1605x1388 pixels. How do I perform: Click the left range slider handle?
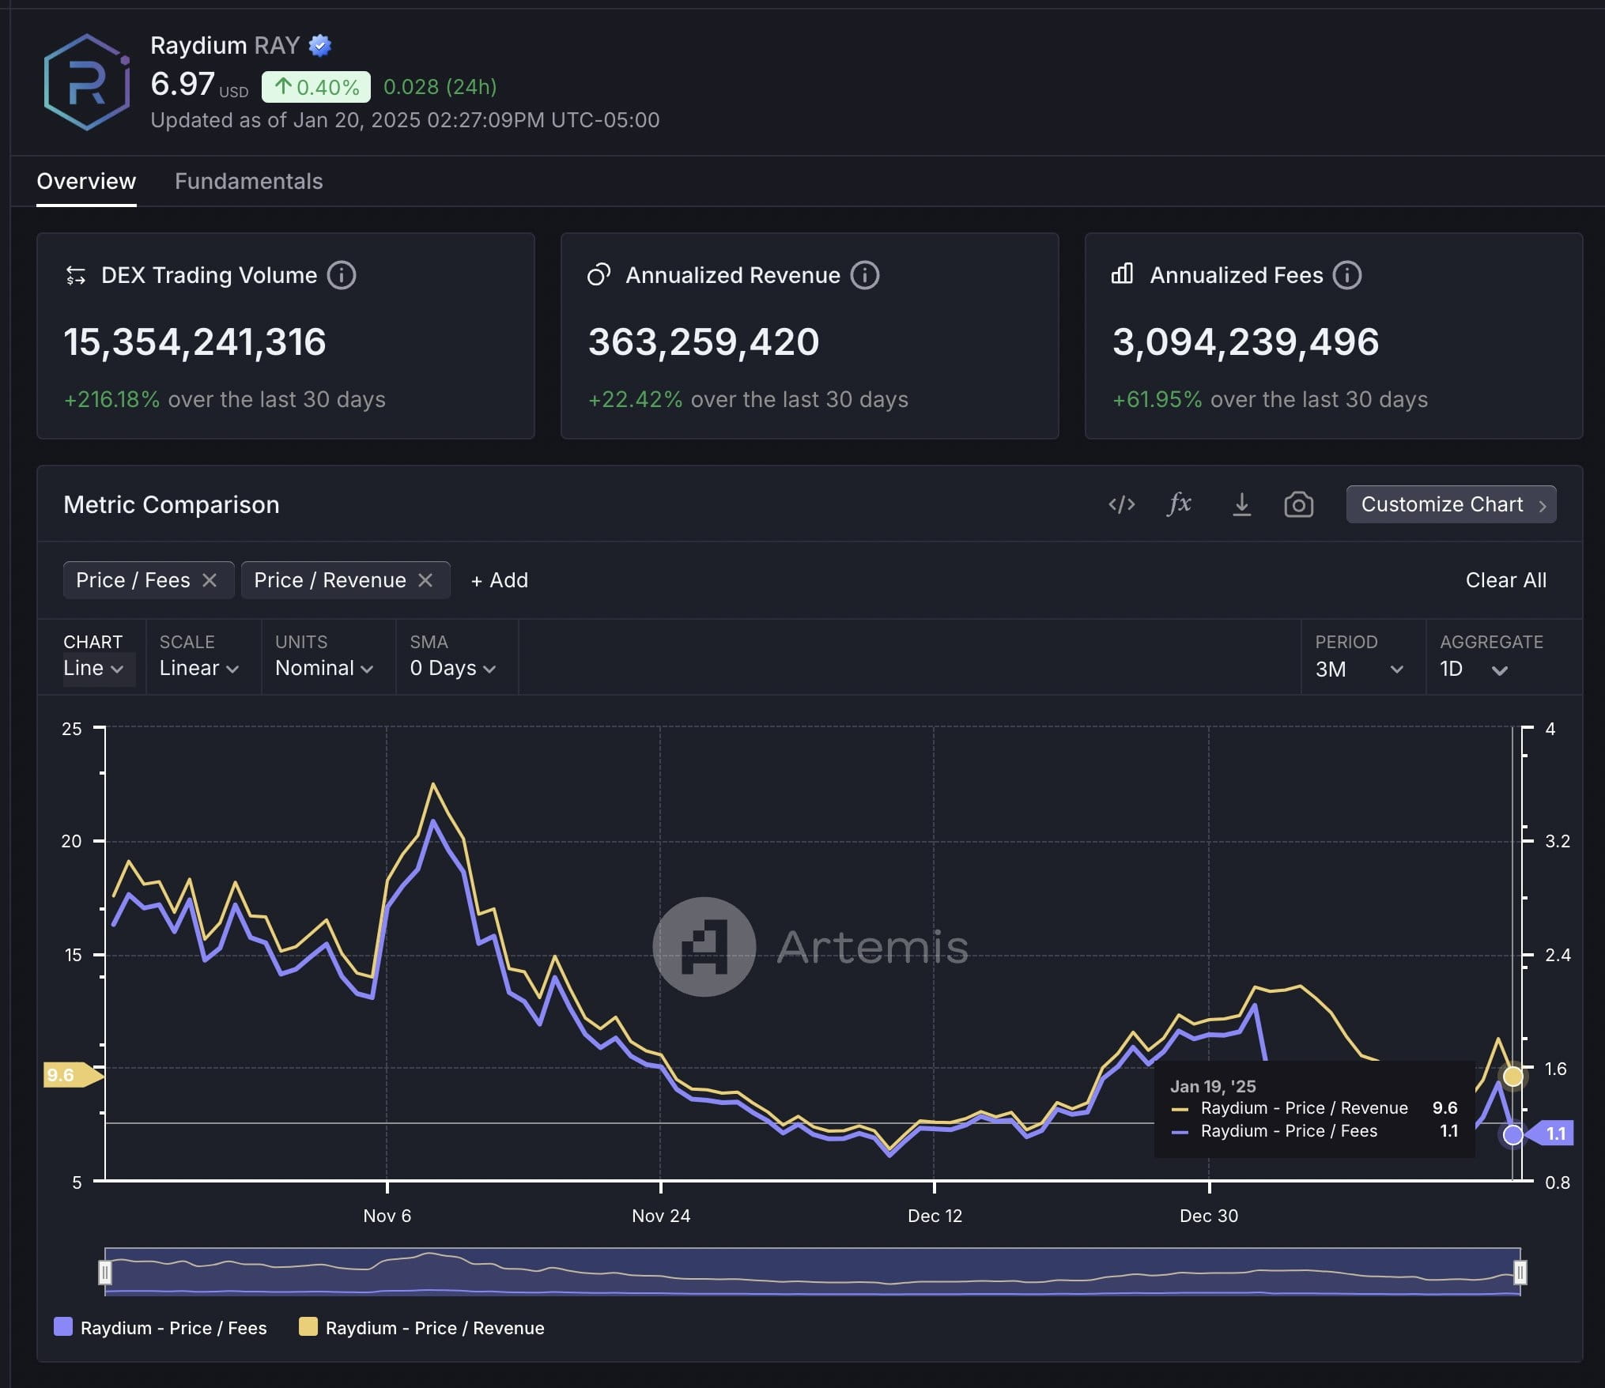[x=105, y=1273]
